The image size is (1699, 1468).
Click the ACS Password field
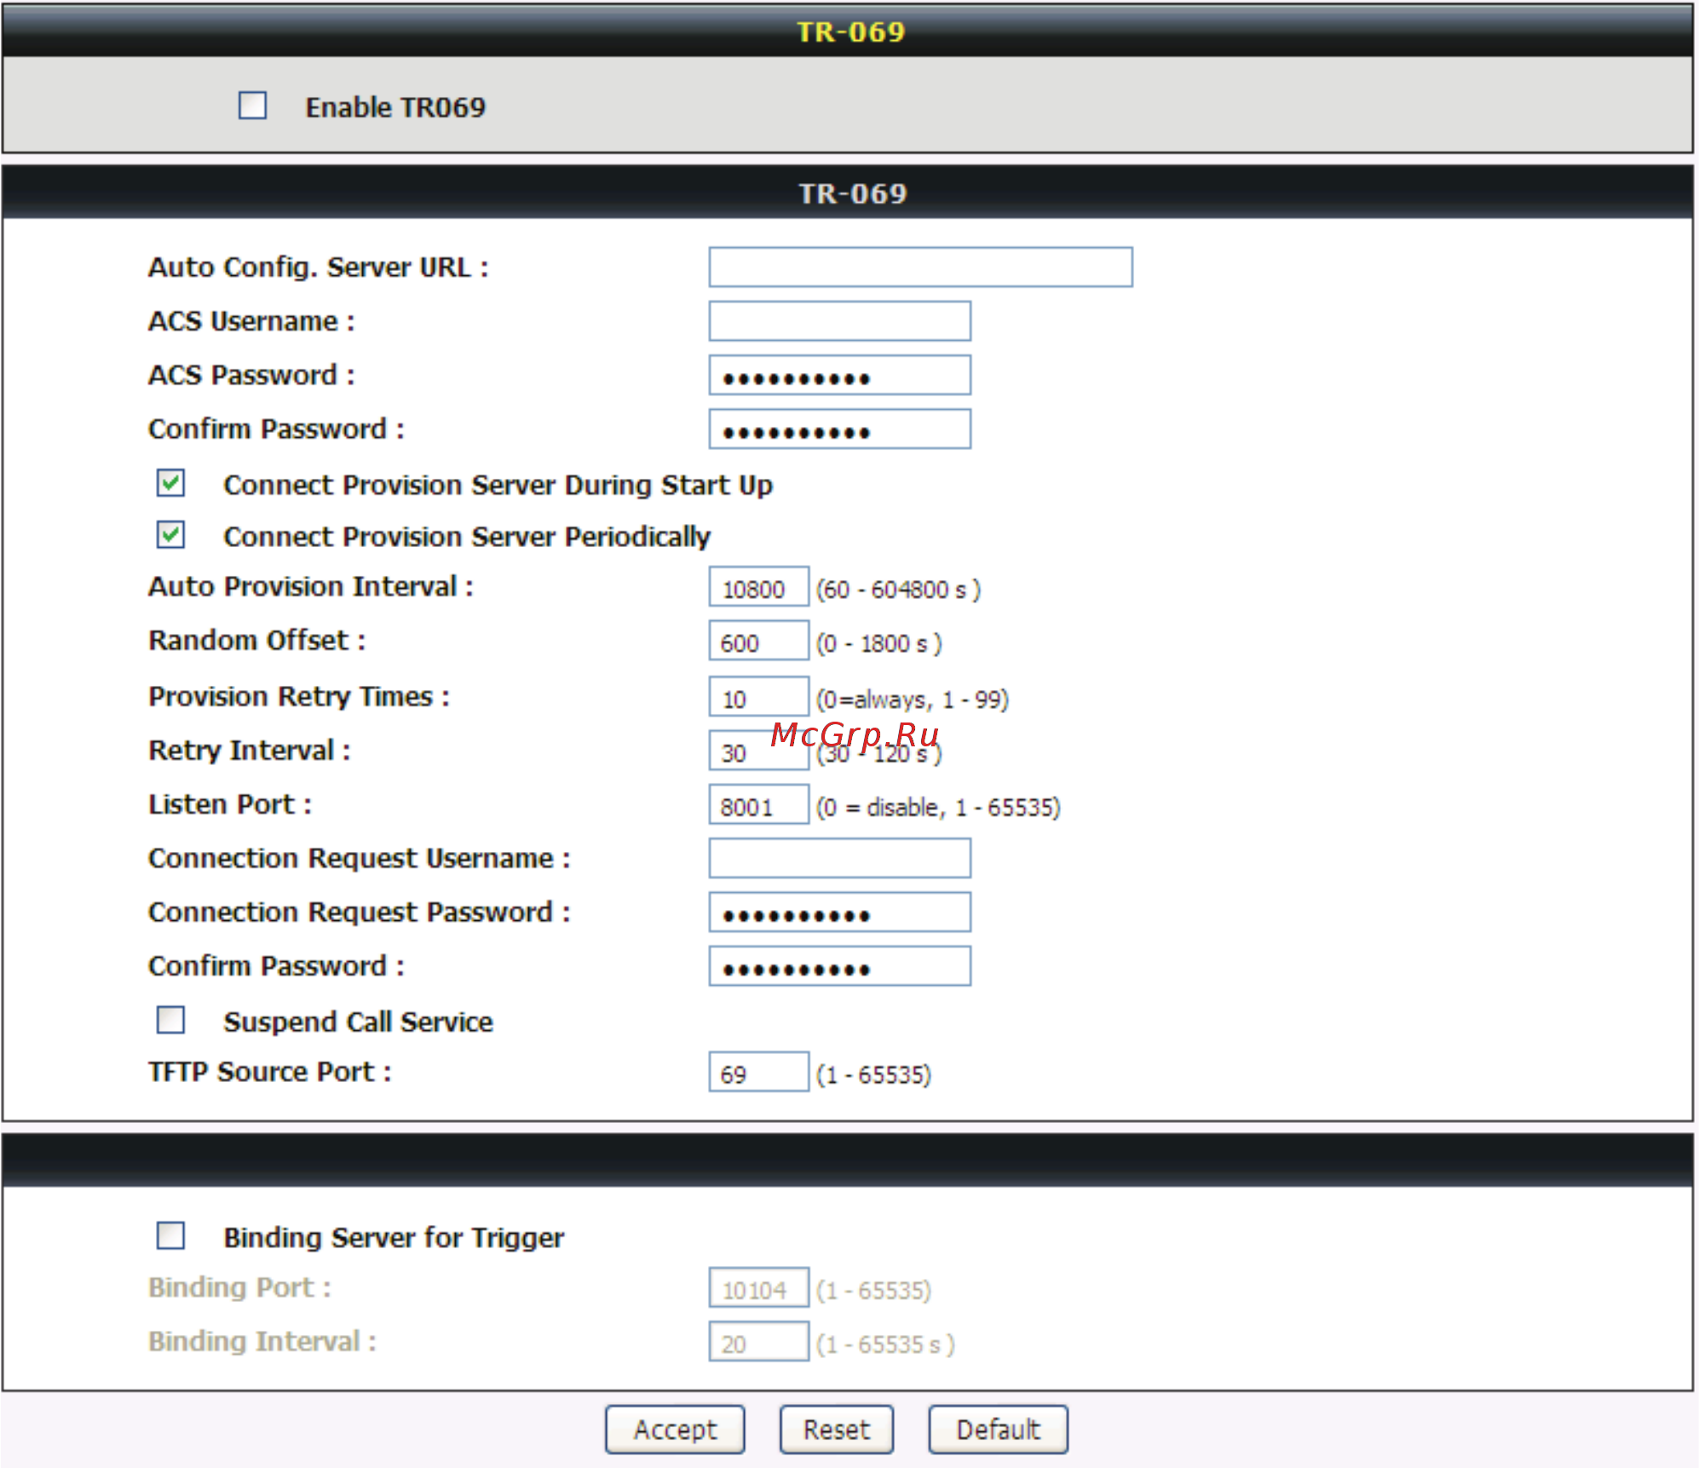pos(839,375)
